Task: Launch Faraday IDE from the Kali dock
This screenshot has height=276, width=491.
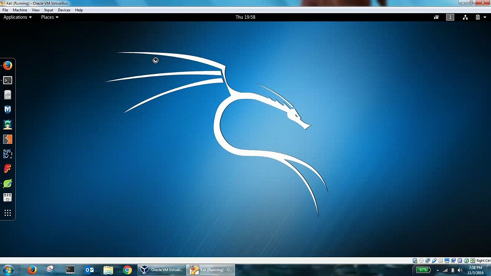Action: coord(8,169)
